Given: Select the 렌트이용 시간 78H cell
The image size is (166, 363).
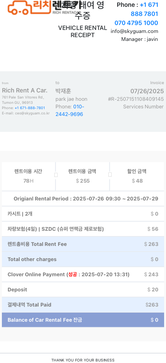Looking at the screenshot, I should [28, 177].
